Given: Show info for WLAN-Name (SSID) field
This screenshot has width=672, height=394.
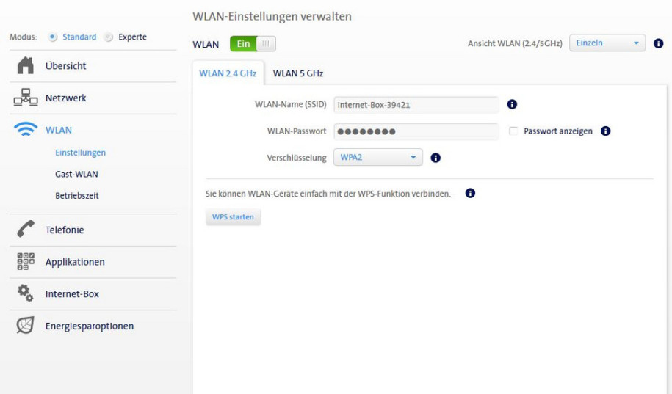Looking at the screenshot, I should [512, 104].
